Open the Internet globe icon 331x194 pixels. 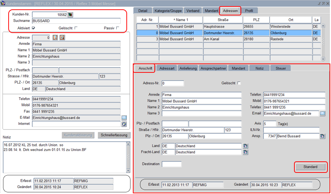coord(124,124)
